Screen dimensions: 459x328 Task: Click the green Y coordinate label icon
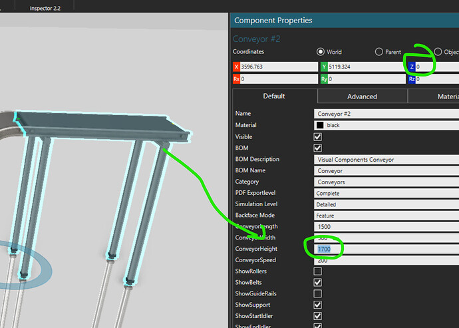(324, 67)
